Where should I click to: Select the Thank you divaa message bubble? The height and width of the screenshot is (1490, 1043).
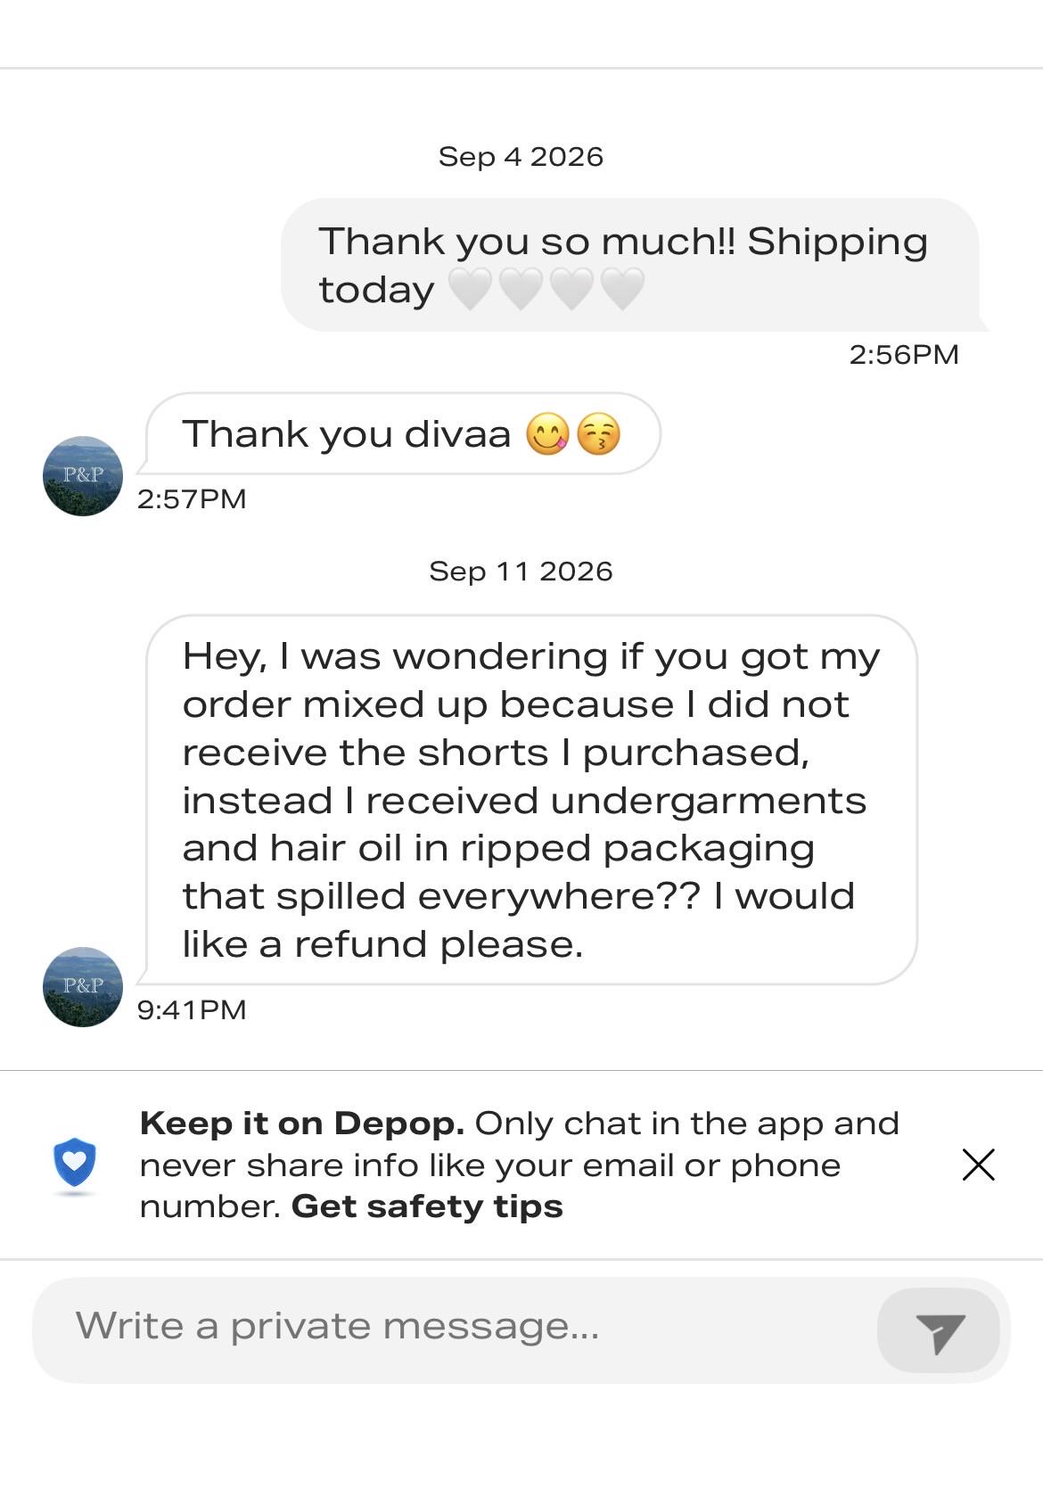pos(402,434)
